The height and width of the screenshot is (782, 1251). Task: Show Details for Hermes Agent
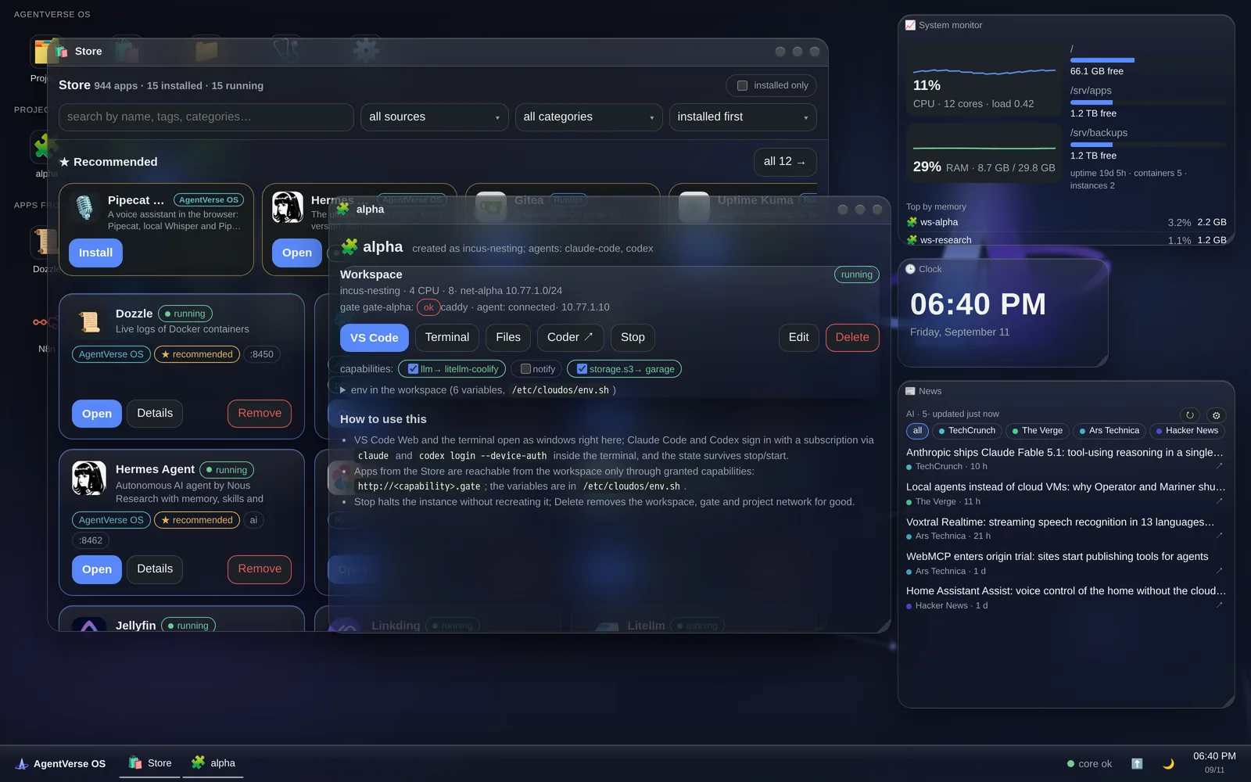[155, 569]
